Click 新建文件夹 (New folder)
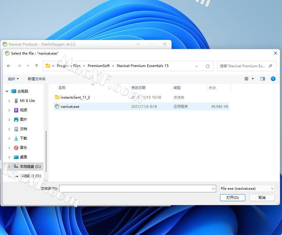The image size is (282, 235). (x=37, y=79)
